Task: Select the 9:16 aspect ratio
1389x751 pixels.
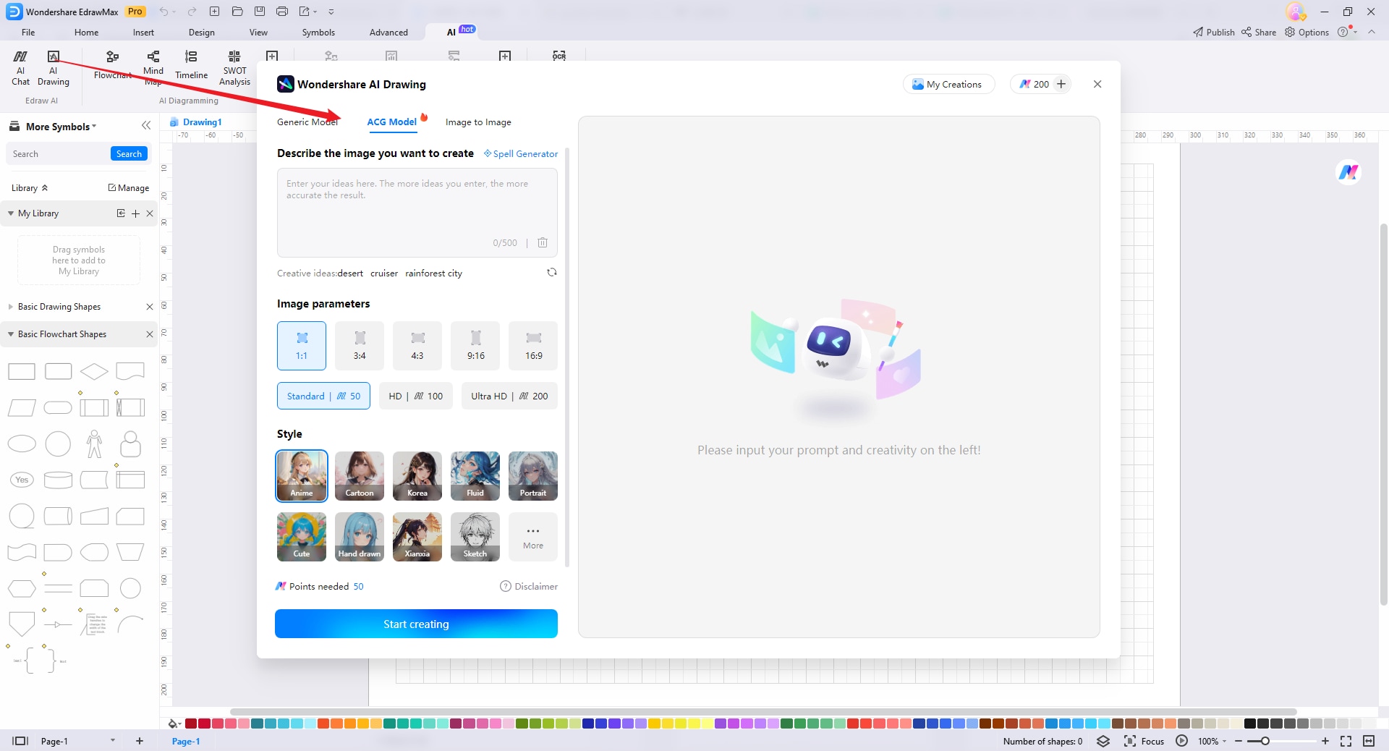Action: [x=475, y=346]
